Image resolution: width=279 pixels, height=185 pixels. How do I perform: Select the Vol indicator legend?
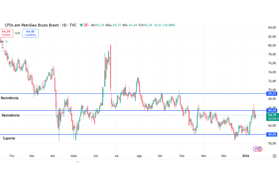coord(2,42)
